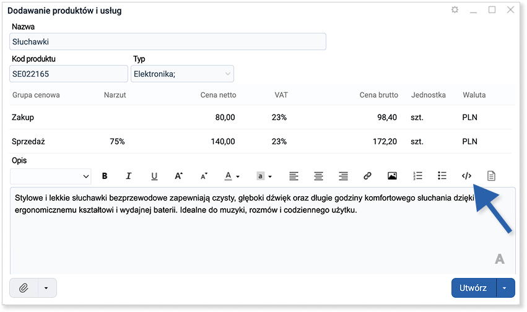Open the paragraph style dropdown

click(51, 176)
